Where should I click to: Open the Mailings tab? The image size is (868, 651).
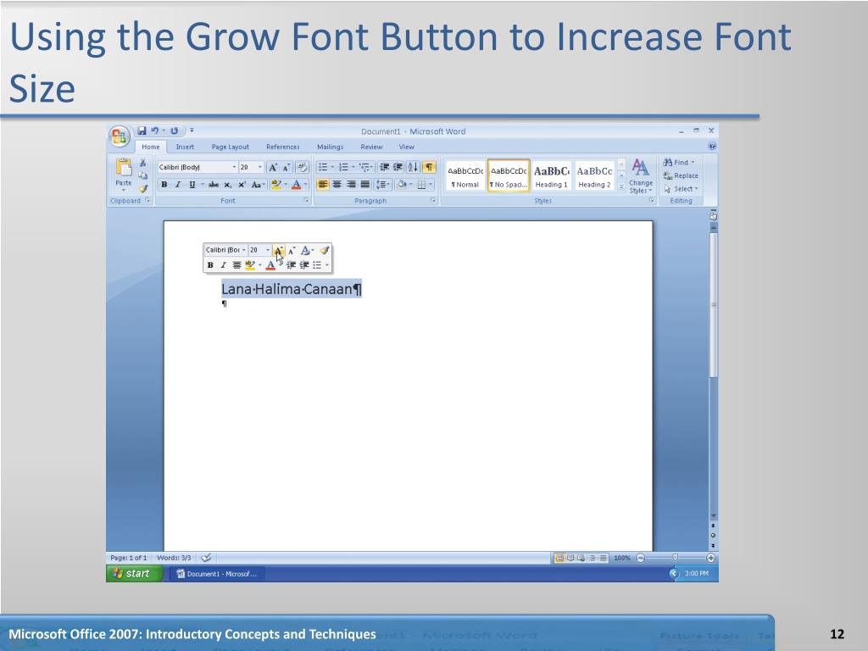(x=330, y=147)
